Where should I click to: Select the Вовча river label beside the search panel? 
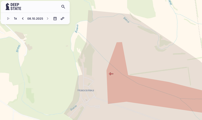click(77, 29)
